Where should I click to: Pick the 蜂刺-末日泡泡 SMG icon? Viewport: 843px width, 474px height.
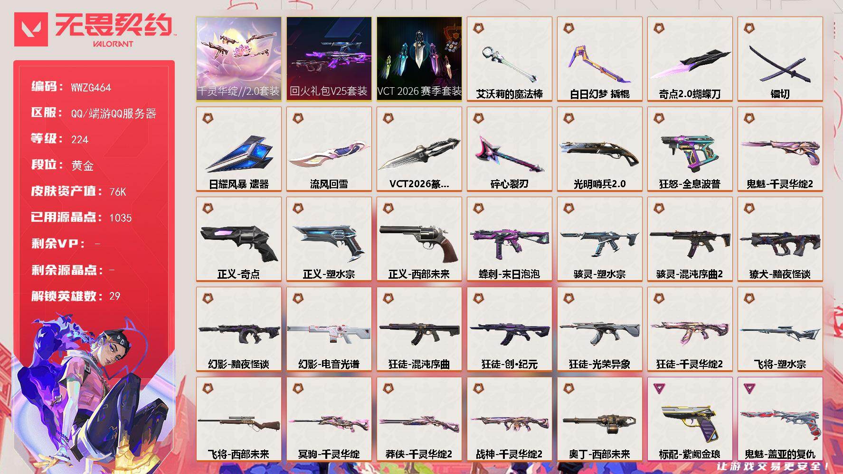click(x=509, y=242)
